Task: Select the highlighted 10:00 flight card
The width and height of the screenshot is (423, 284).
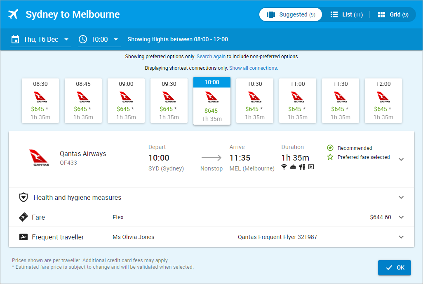Action: [212, 101]
